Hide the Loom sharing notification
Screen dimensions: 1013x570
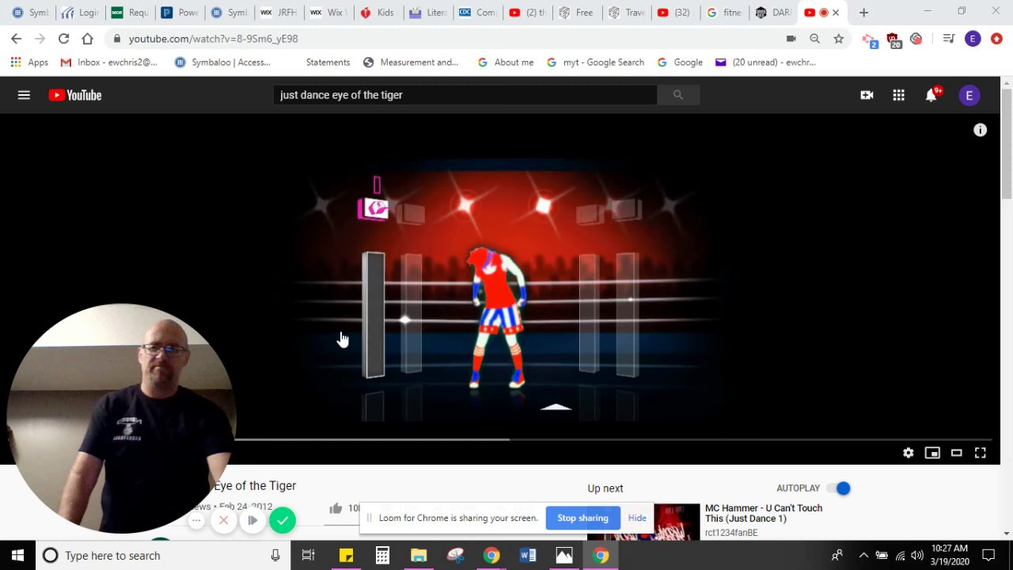point(637,518)
